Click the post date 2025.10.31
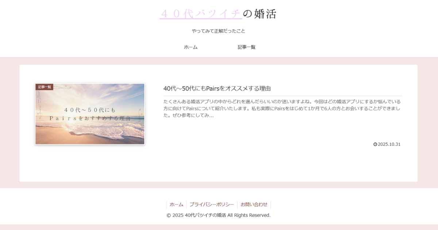The width and height of the screenshot is (438, 230). 389,144
